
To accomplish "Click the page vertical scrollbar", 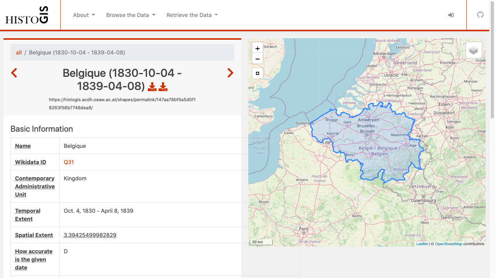I will 492,77.
